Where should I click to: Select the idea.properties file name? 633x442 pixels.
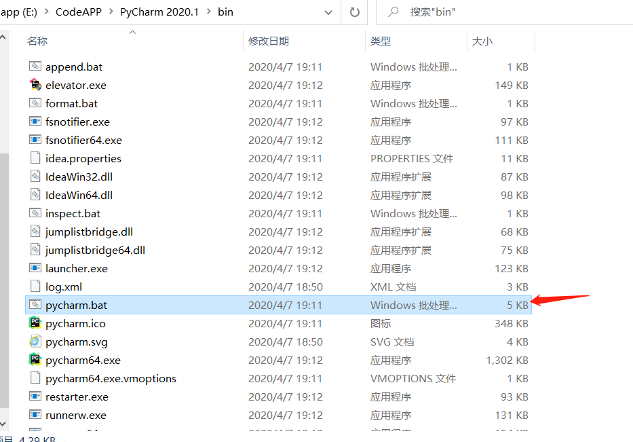pyautogui.click(x=83, y=158)
